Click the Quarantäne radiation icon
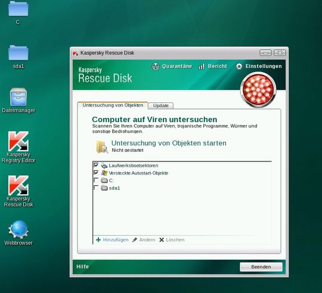The image size is (322, 293). click(156, 66)
